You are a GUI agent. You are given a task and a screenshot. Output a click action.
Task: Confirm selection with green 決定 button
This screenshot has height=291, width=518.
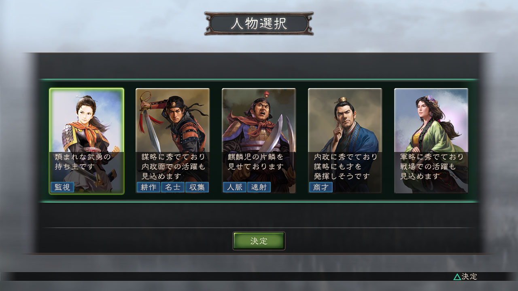pyautogui.click(x=259, y=241)
